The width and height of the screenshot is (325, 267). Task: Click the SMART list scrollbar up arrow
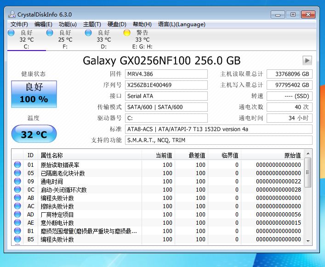click(x=308, y=153)
